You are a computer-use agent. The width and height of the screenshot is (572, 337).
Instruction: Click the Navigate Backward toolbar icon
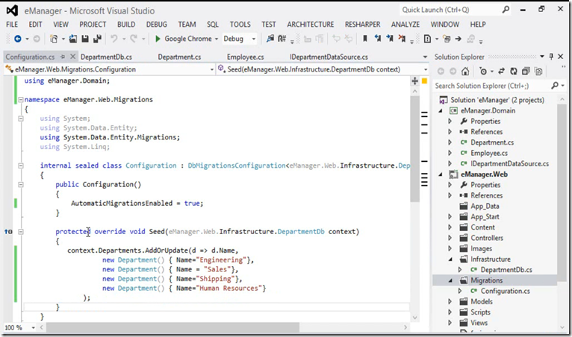click(x=17, y=39)
